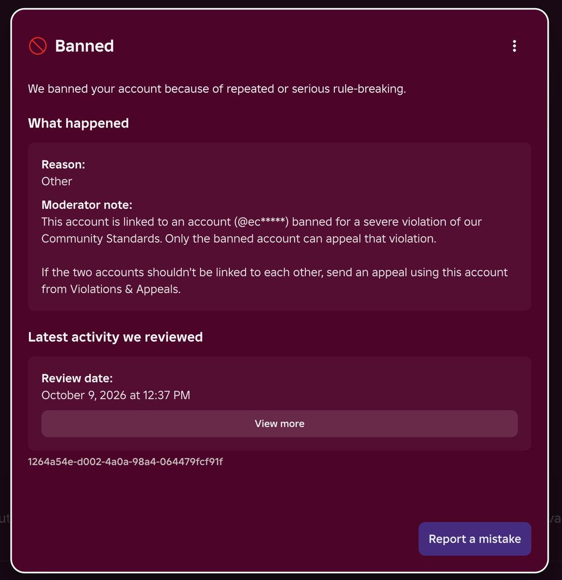562x580 pixels.
Task: Click the View more button
Action: [279, 423]
